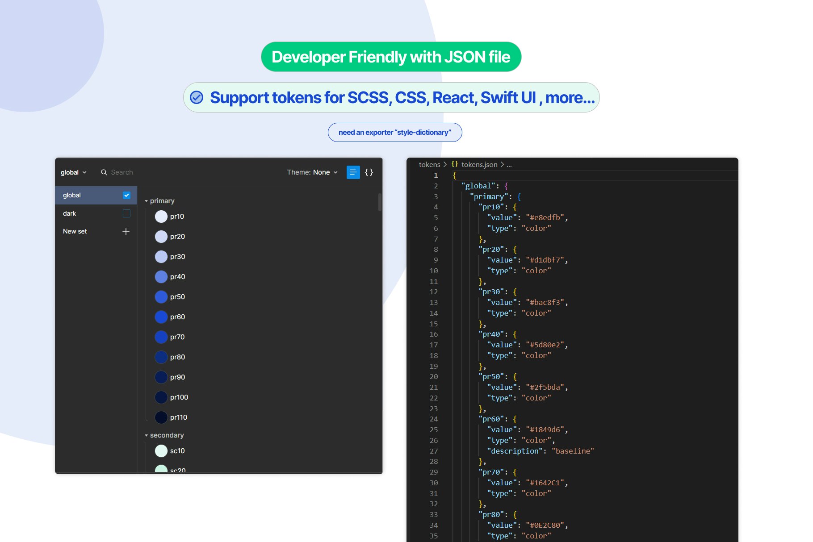The height and width of the screenshot is (542, 813).
Task: Click the "#1849d6" value in code
Action: coord(545,430)
